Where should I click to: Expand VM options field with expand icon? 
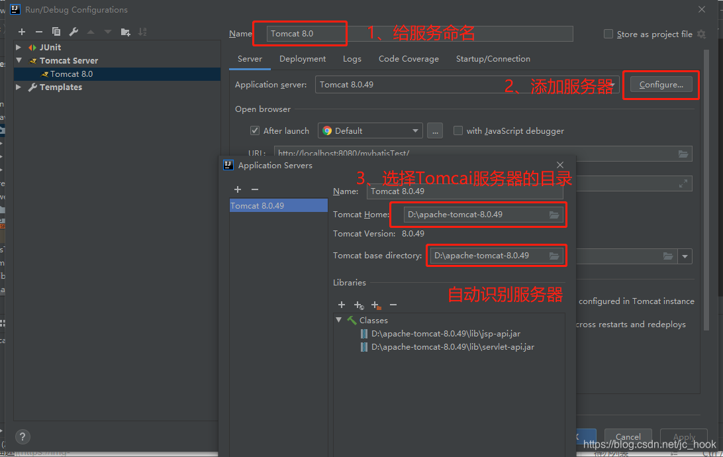tap(683, 183)
